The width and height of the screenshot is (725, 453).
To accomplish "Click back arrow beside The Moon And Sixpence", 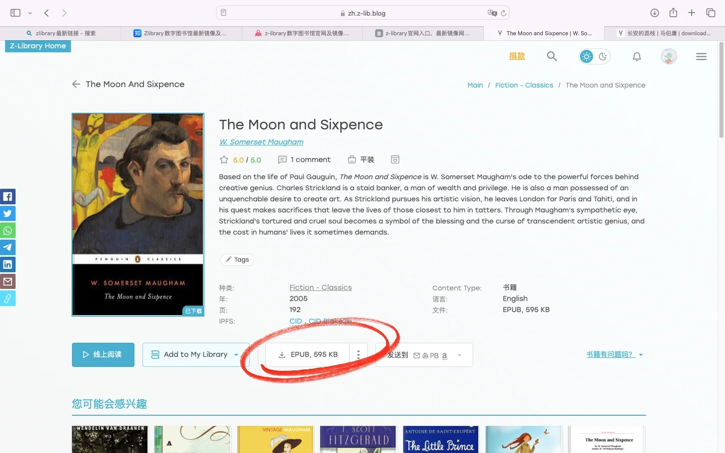I will point(76,84).
